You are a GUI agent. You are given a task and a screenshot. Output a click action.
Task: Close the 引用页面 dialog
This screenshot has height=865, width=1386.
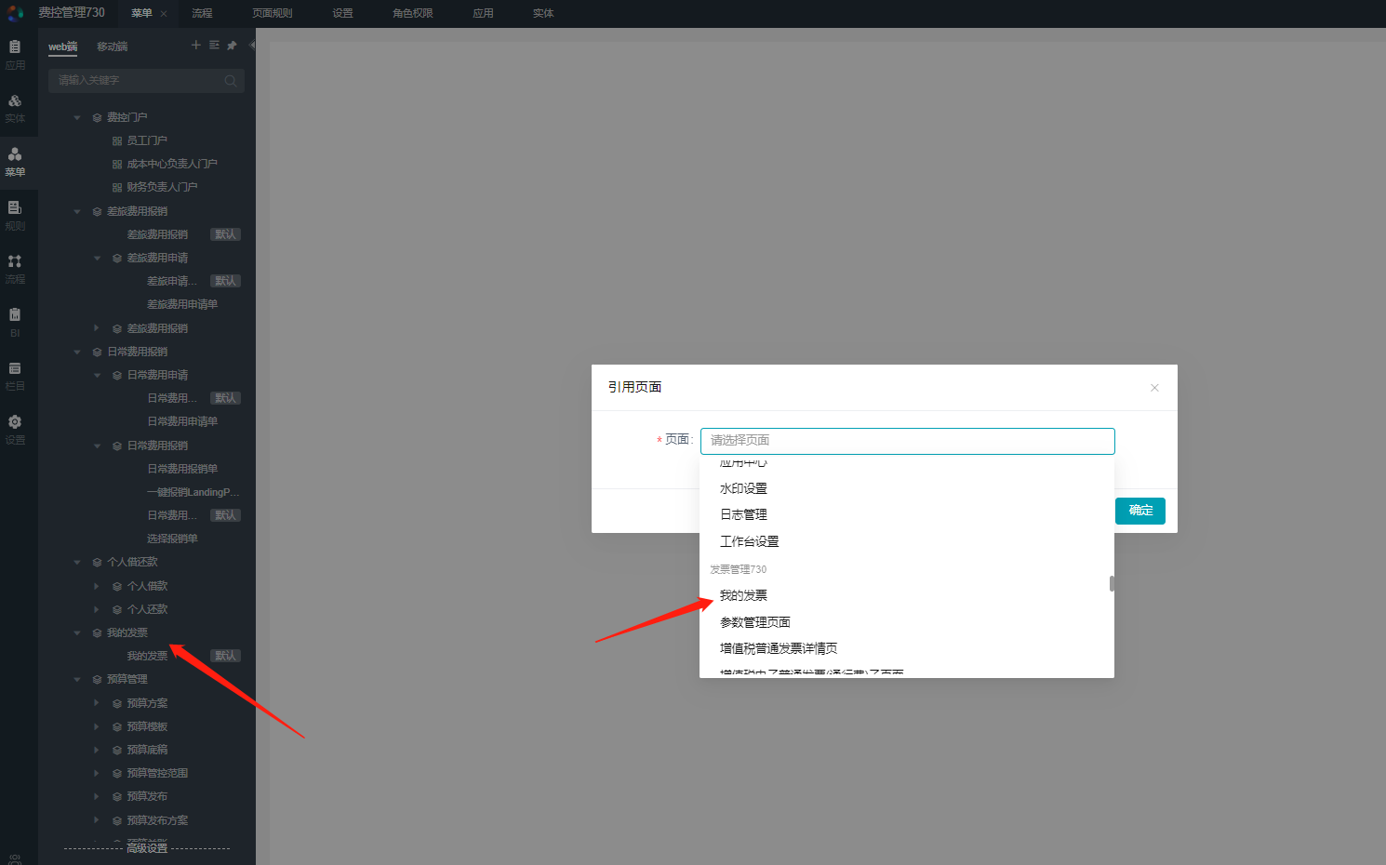click(x=1154, y=388)
